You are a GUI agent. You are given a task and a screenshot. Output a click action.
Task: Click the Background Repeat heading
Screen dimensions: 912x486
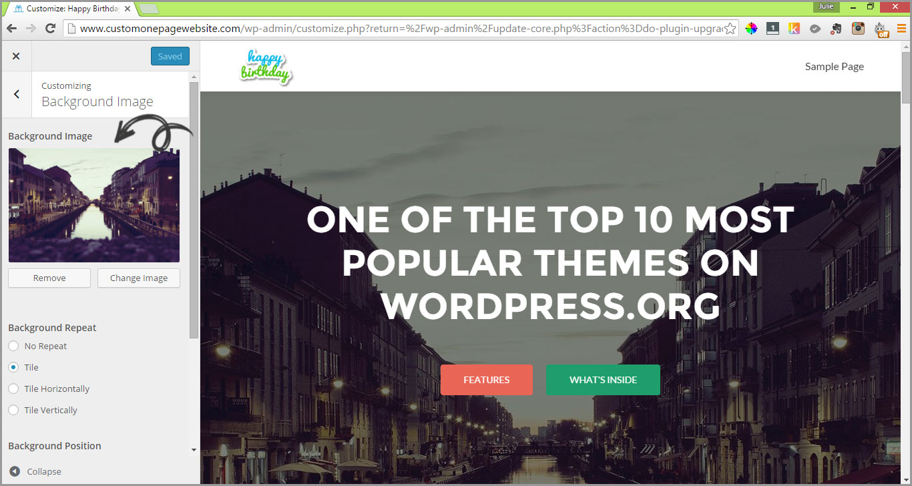pyautogui.click(x=52, y=328)
